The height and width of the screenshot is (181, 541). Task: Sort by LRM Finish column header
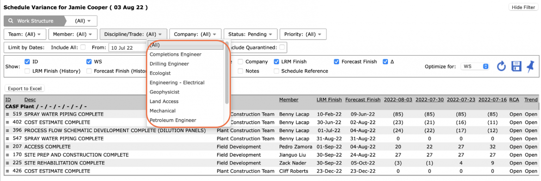tap(329, 99)
